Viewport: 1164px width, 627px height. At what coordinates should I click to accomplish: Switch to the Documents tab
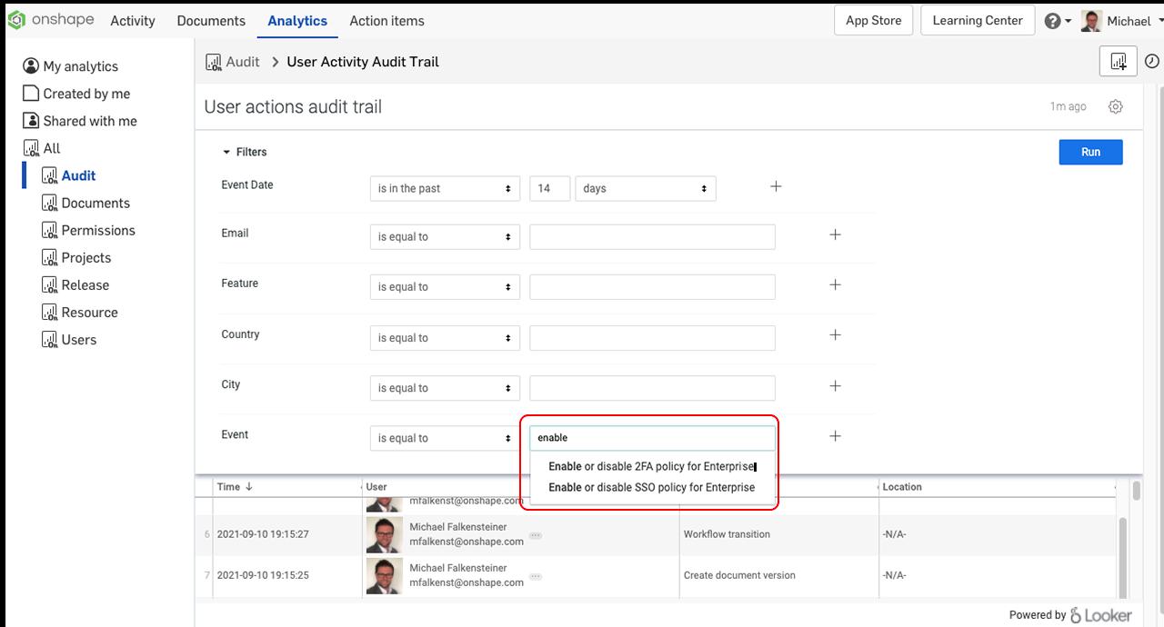[211, 21]
